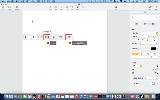Open the black text color swatch
Image resolution: width=160 pixels, height=100 pixels.
point(153,49)
